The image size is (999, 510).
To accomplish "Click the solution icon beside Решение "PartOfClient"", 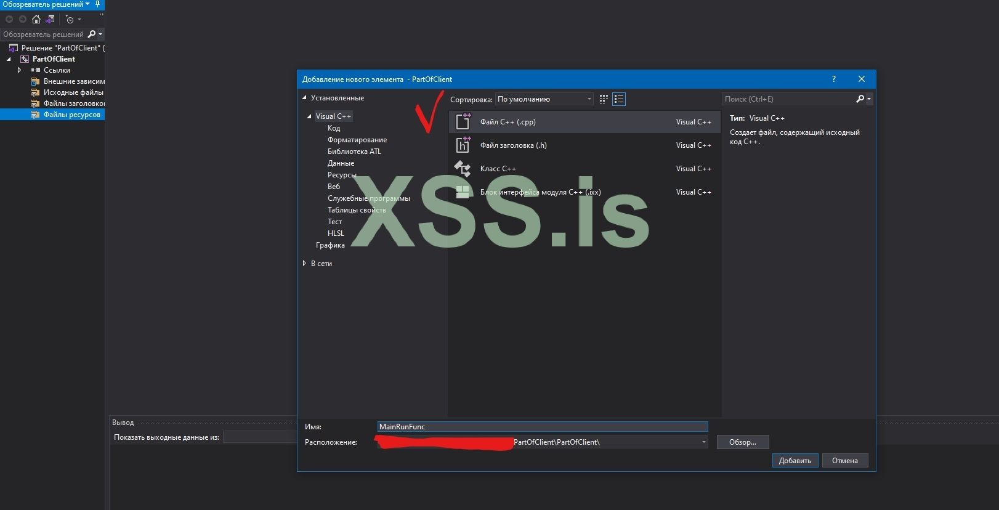I will (13, 48).
